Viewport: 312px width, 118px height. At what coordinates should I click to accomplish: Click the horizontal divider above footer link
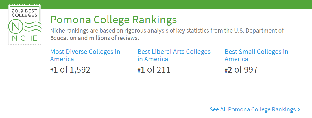(x=156, y=99)
